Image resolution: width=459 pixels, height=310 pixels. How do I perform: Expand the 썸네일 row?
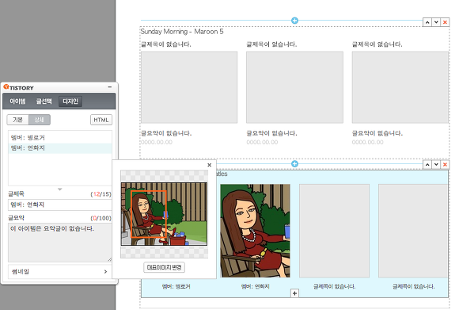pos(59,272)
